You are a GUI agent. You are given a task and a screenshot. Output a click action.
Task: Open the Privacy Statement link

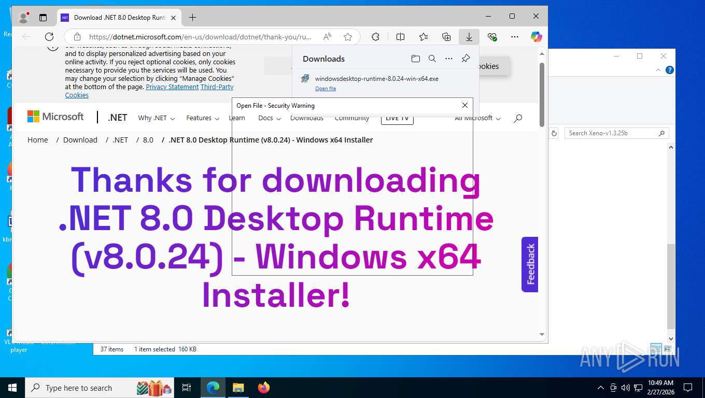[x=172, y=87]
